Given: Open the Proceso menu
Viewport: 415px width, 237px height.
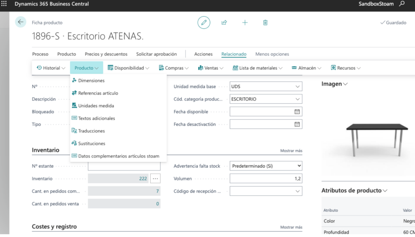Looking at the screenshot, I should tap(40, 54).
